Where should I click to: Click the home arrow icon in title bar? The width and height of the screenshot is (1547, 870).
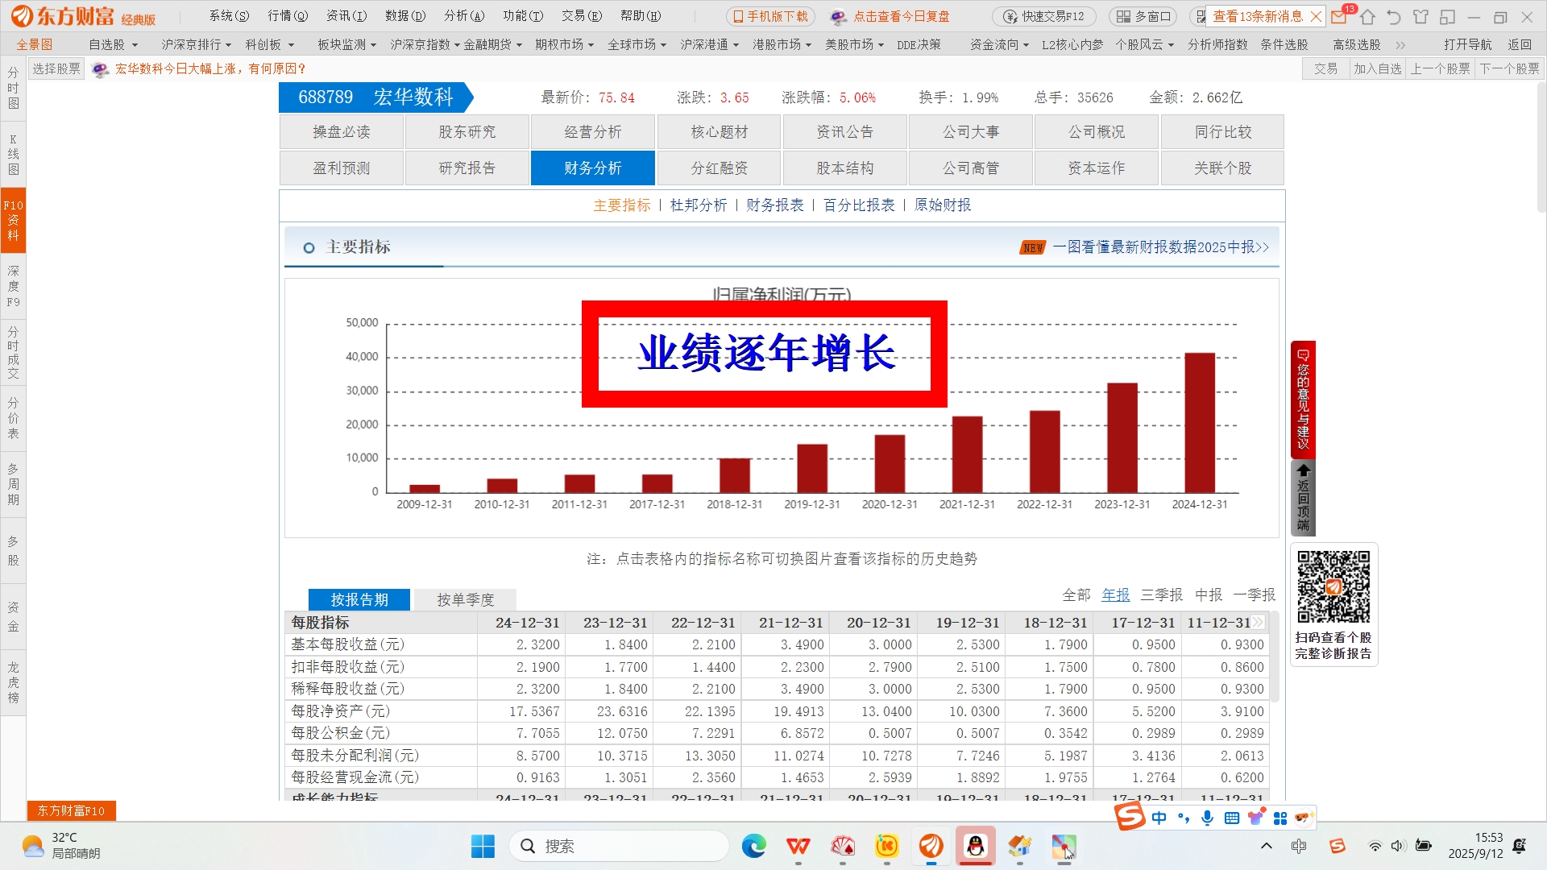point(1367,16)
